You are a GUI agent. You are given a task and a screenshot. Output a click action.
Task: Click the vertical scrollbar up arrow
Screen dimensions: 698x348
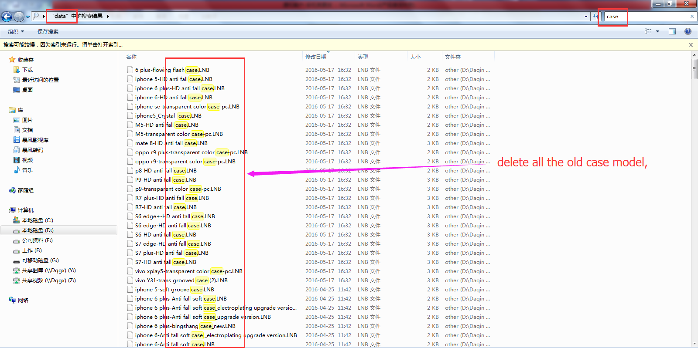[694, 55]
